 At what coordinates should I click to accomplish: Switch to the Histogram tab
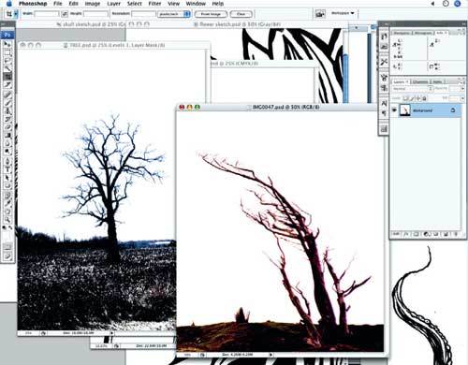click(423, 33)
